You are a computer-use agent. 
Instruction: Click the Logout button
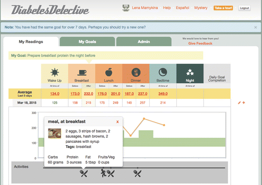244,8
